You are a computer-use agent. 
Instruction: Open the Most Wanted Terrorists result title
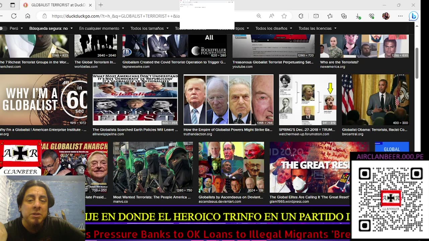pyautogui.click(x=152, y=197)
